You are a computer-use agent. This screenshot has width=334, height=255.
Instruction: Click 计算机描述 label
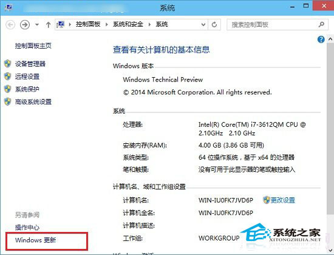138,225
